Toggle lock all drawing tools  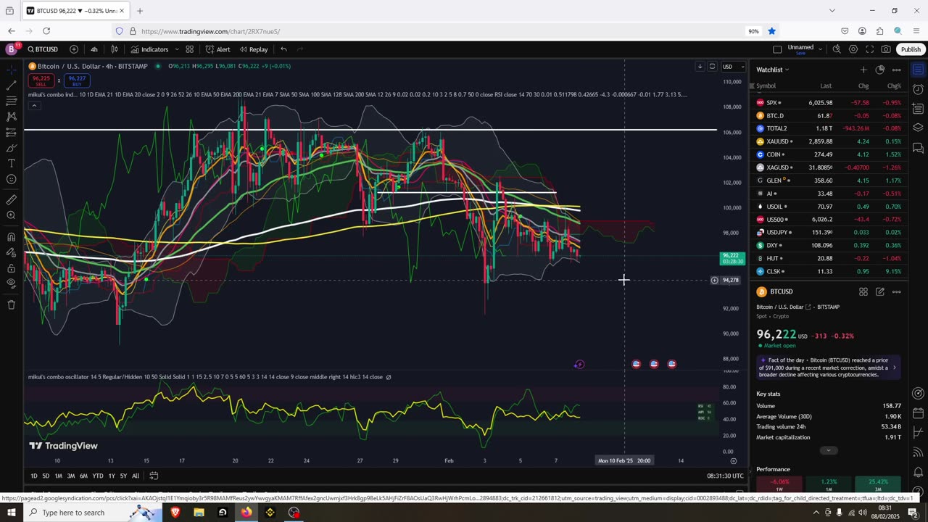[x=11, y=268]
